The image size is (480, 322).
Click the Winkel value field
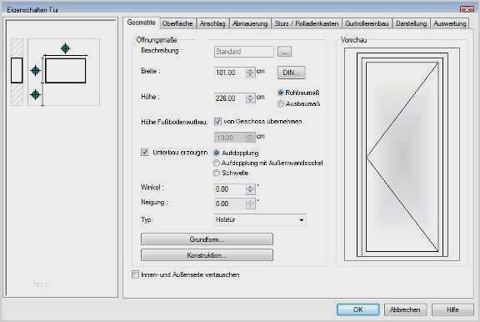[230, 189]
